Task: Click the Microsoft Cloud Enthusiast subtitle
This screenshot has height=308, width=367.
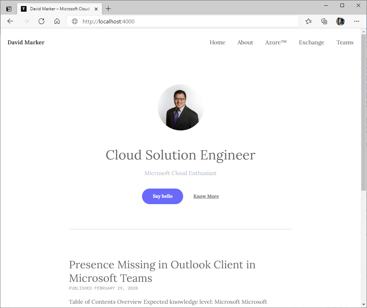Action: tap(180, 173)
